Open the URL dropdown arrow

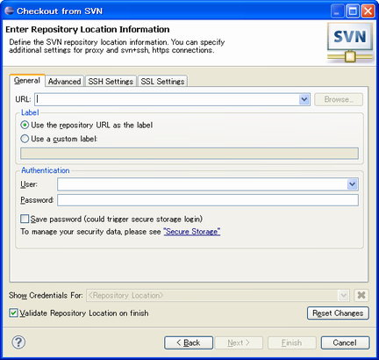[304, 99]
